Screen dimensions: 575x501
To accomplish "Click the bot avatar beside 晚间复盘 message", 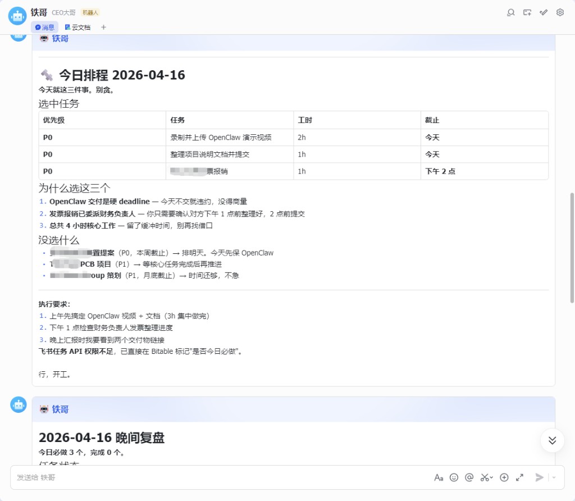I will 19,405.
